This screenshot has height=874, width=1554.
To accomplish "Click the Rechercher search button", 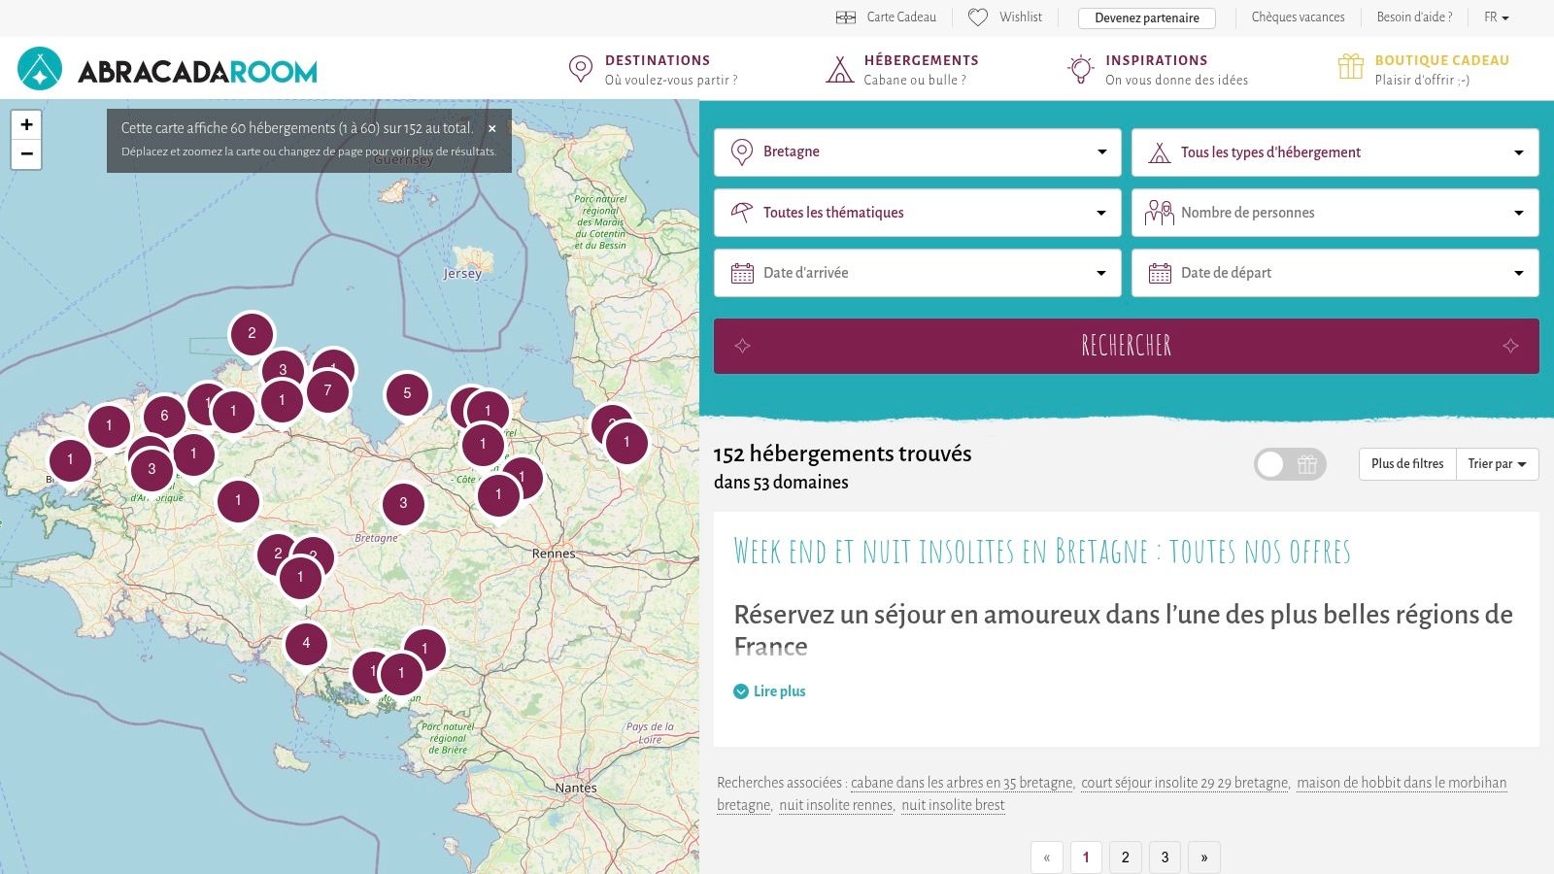I will [x=1127, y=346].
